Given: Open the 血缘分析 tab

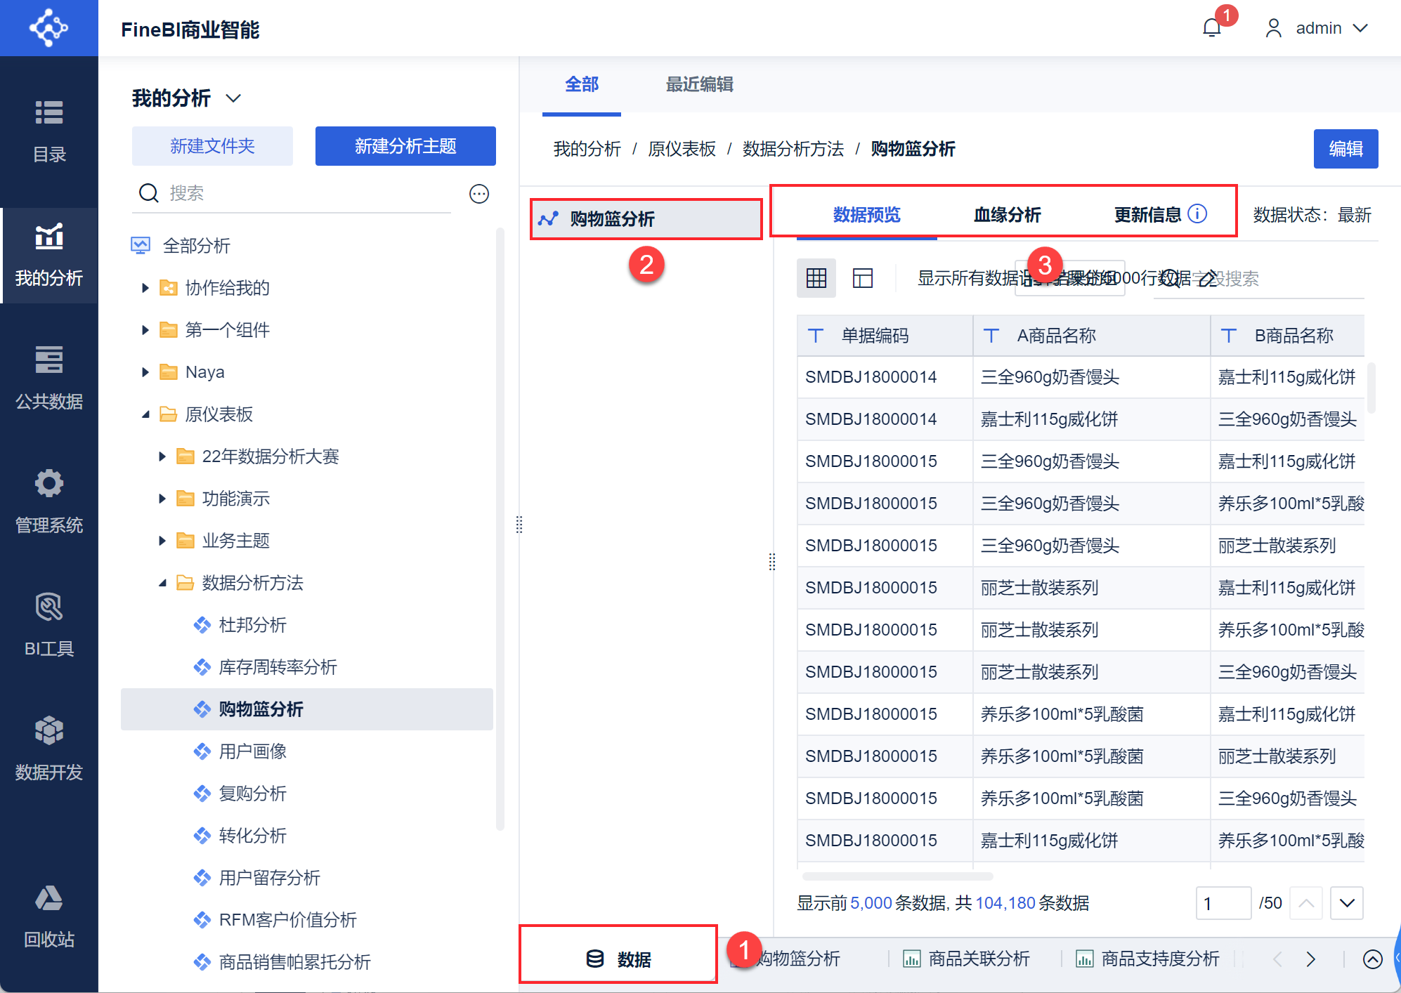Looking at the screenshot, I should [x=1007, y=215].
